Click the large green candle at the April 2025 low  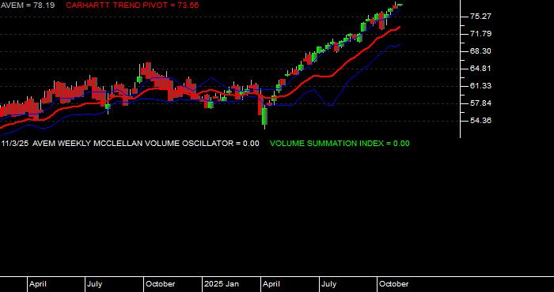[x=264, y=116]
